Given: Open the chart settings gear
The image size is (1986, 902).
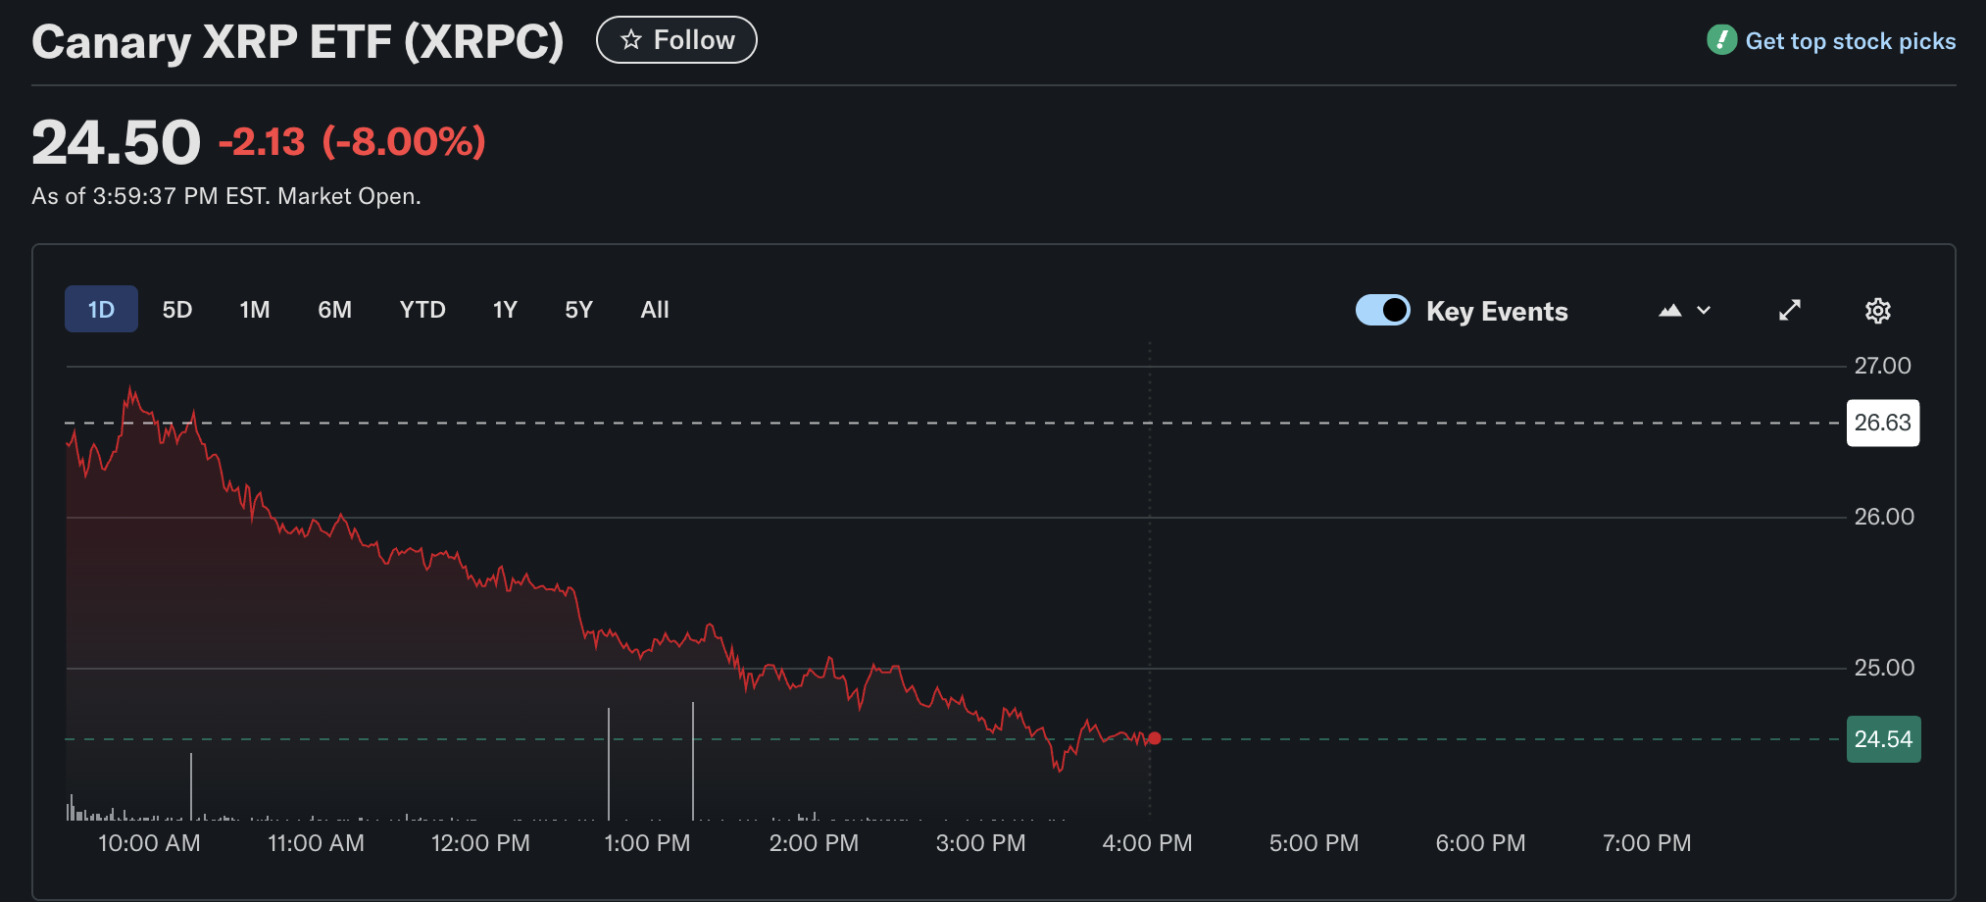Looking at the screenshot, I should [x=1877, y=310].
